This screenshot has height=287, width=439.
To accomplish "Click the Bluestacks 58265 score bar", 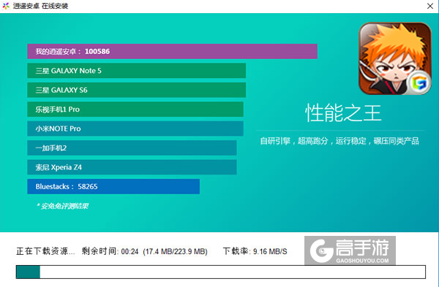I will click(113, 186).
